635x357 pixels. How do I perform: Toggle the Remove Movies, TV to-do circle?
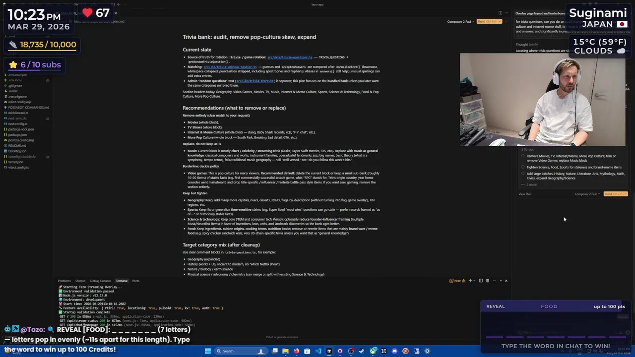point(523,156)
